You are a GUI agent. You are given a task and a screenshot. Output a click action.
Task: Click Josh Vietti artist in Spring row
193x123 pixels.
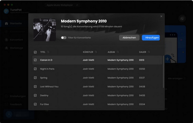click(89, 78)
